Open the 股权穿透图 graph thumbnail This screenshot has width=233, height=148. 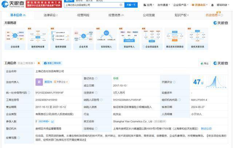61,38
